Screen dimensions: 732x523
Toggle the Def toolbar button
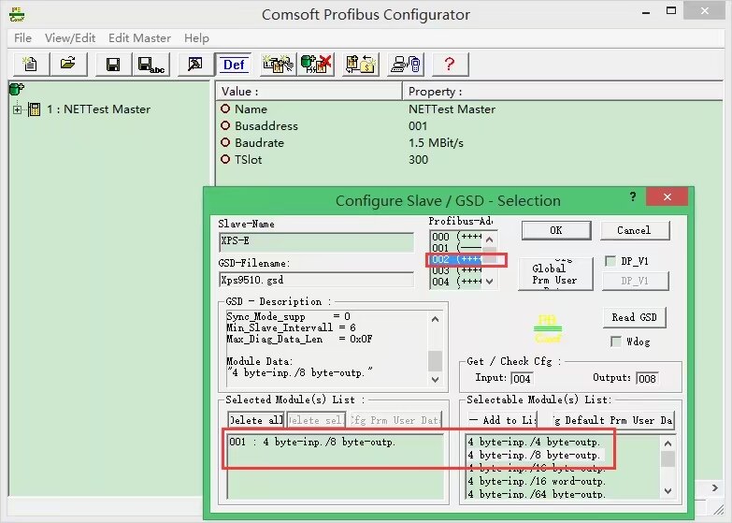point(234,64)
